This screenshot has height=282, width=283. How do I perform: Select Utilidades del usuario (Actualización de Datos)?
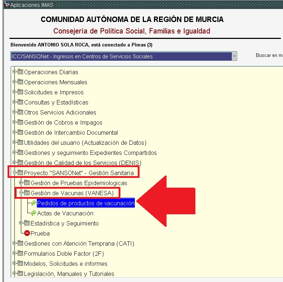[x=85, y=143]
